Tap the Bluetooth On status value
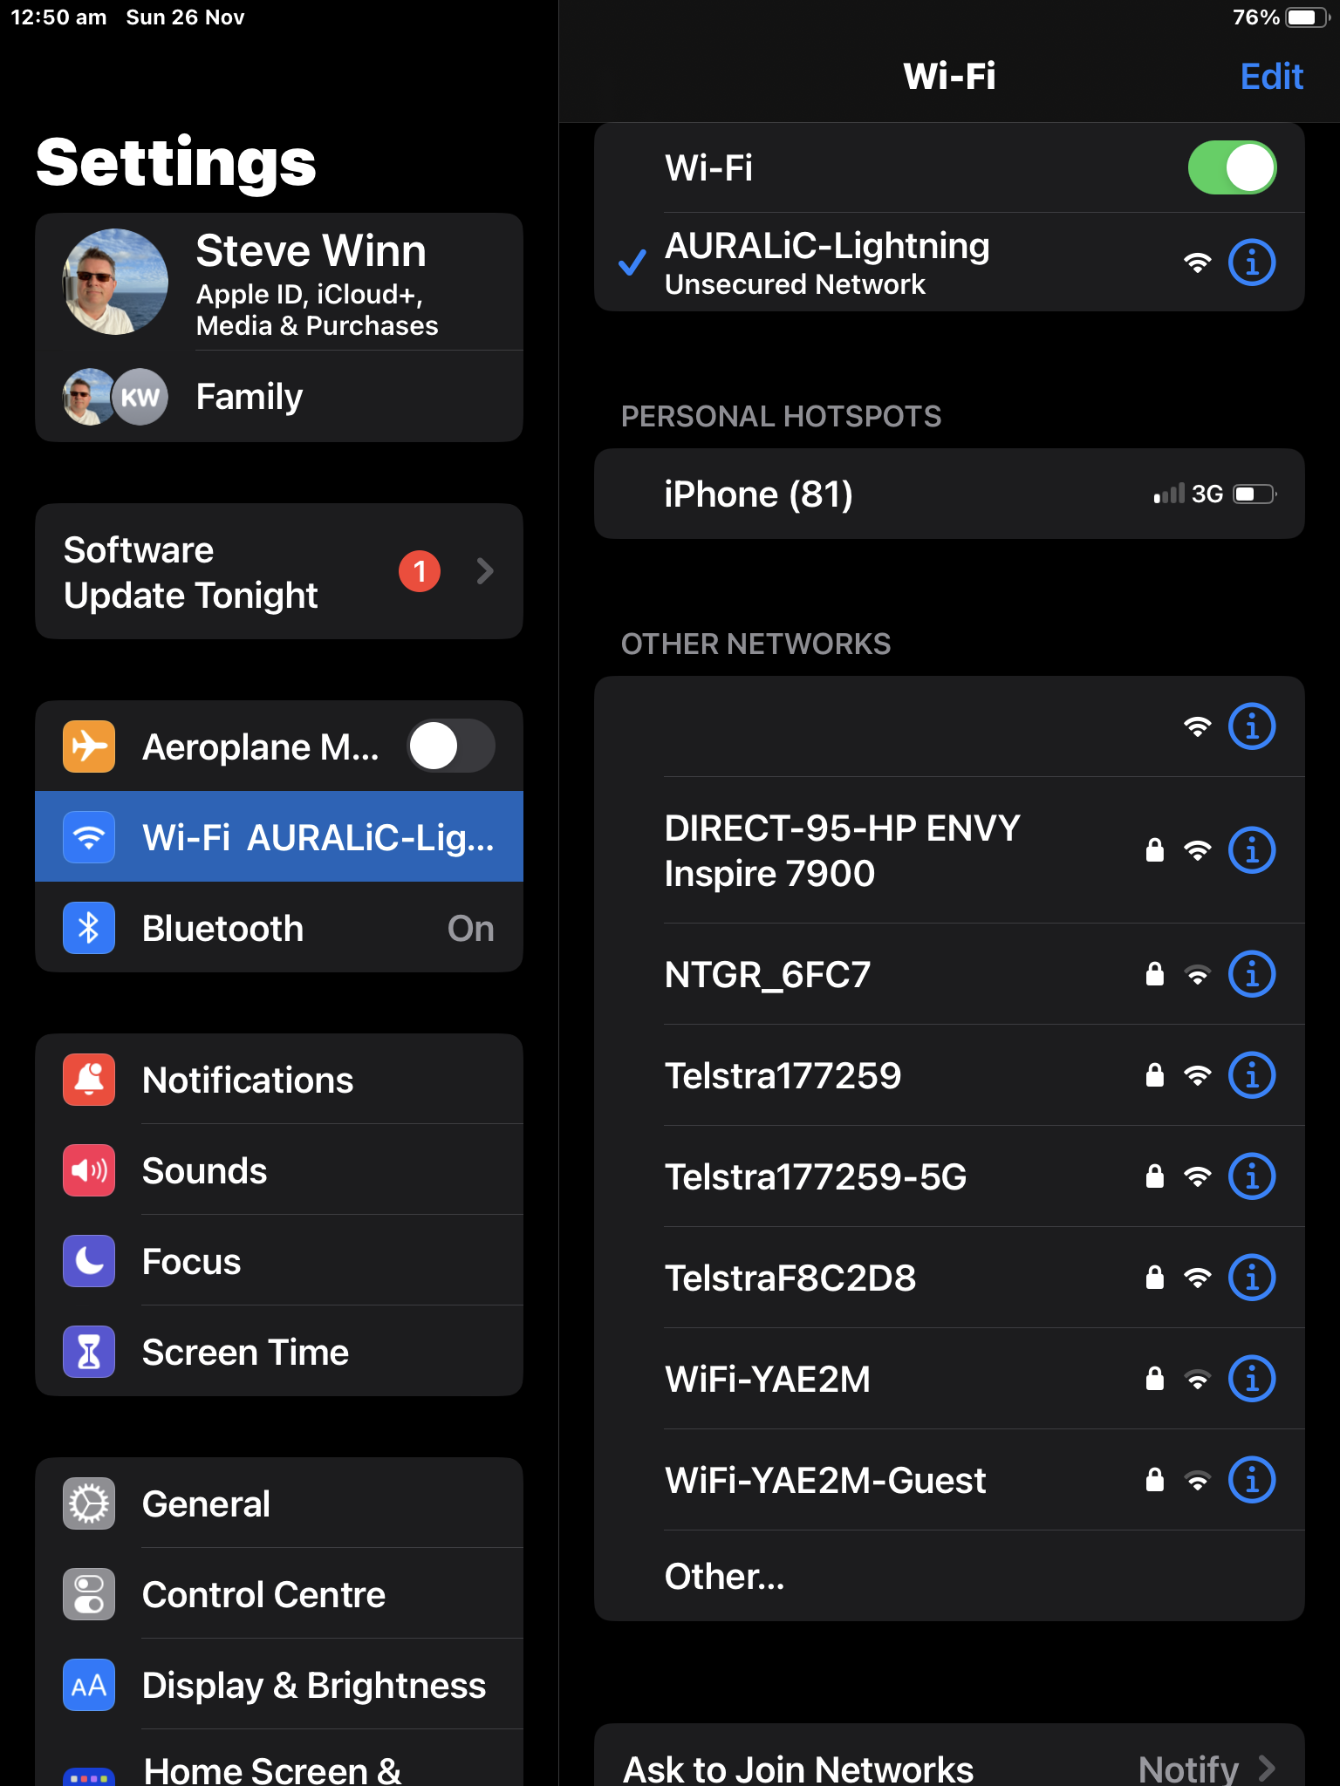The image size is (1340, 1786). [471, 929]
